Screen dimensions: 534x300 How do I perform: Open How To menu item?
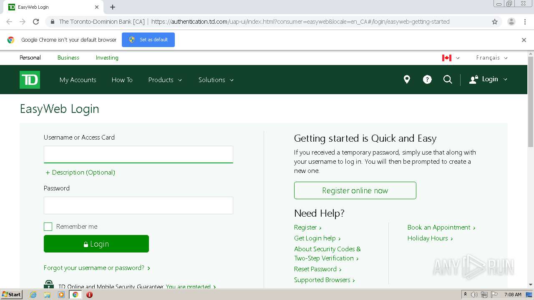click(x=122, y=80)
